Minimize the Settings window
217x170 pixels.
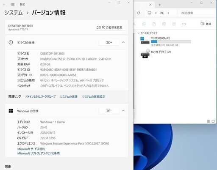click(109, 3)
